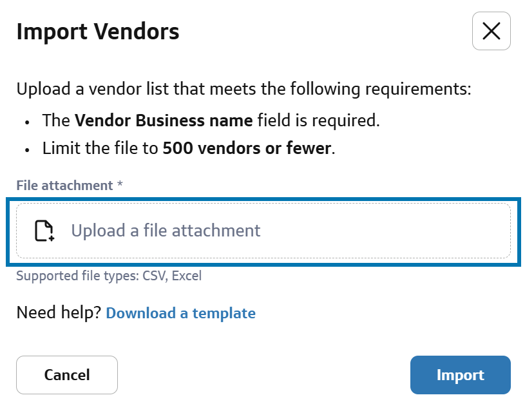
Task: Click the "Import Vendors" dialog heading
Action: (x=98, y=31)
